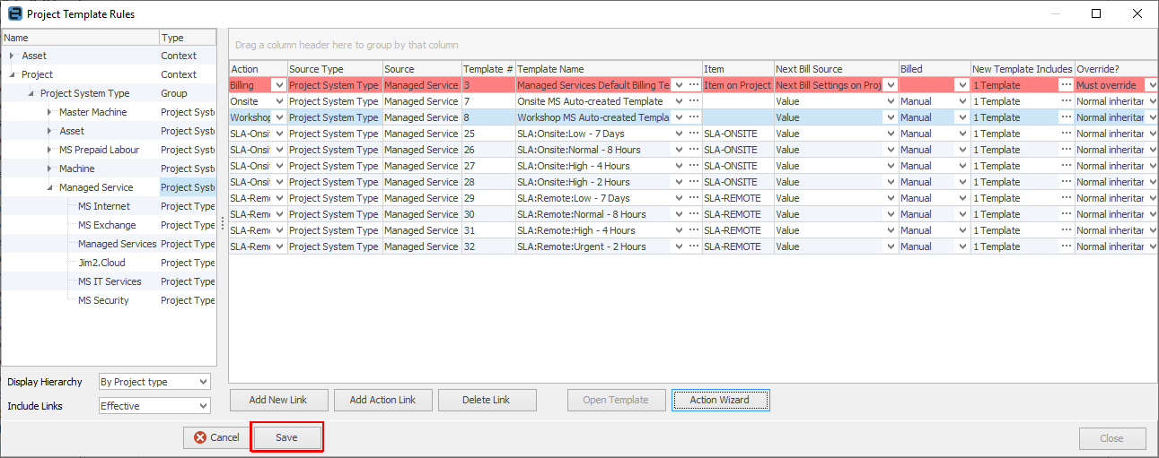Click ellipsis beside Onsite MS Auto-created Template
The height and width of the screenshot is (458, 1159).
(x=694, y=101)
